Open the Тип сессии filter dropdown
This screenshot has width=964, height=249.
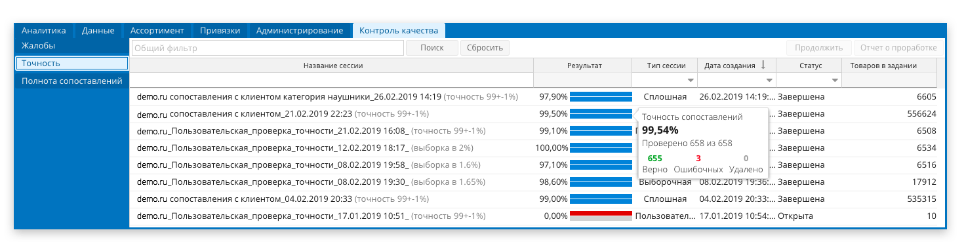click(691, 80)
